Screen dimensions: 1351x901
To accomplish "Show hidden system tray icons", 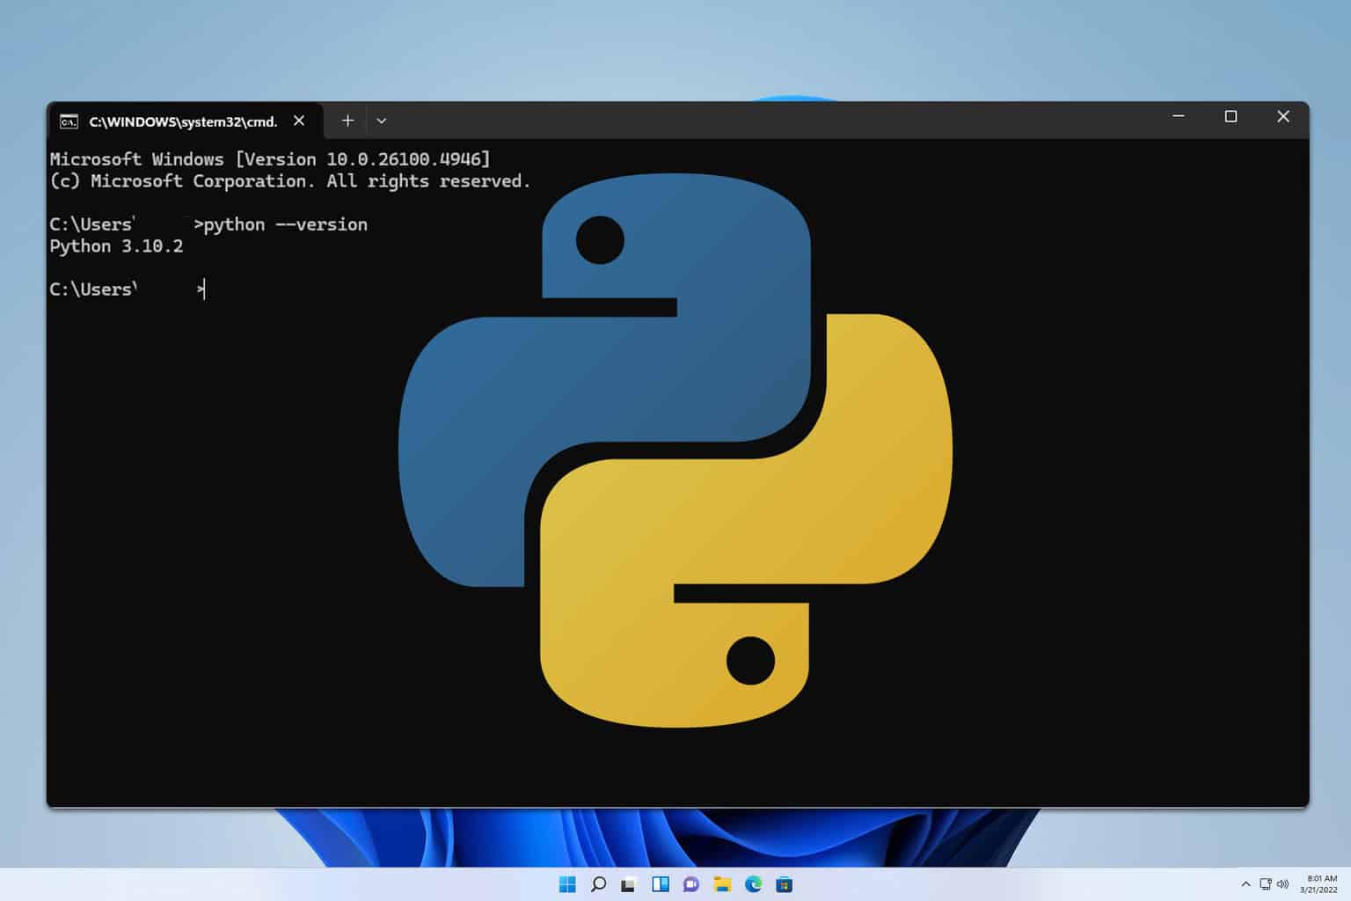I will click(1245, 884).
